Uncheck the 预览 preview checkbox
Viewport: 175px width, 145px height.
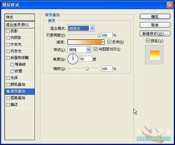pos(148,41)
